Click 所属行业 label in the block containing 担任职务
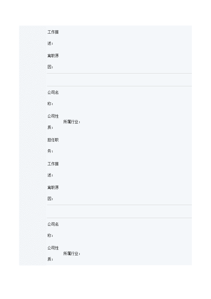 tap(72, 122)
